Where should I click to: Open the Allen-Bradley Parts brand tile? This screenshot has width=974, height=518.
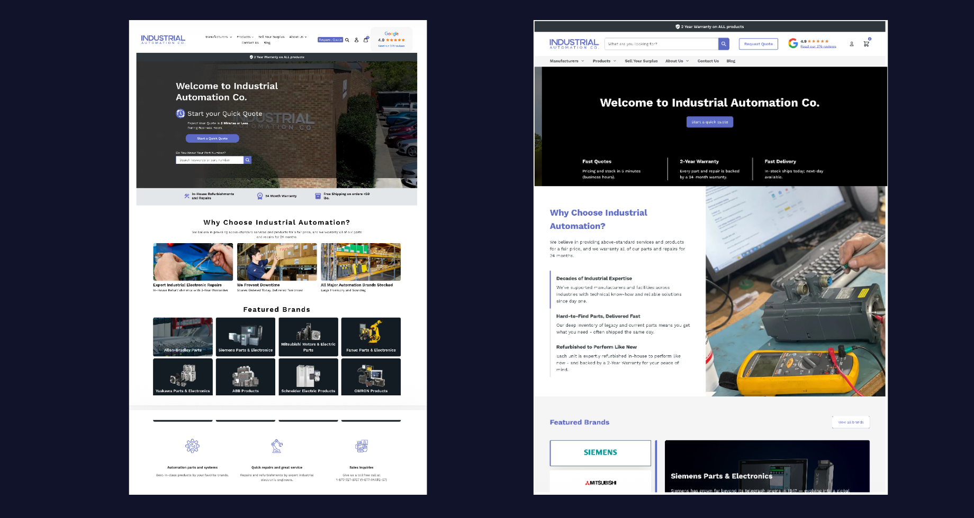click(183, 337)
